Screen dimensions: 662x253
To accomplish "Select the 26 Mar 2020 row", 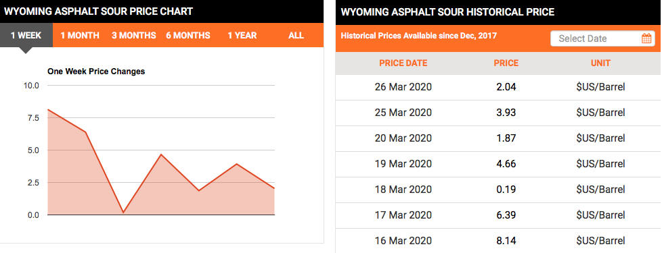I will (x=498, y=88).
